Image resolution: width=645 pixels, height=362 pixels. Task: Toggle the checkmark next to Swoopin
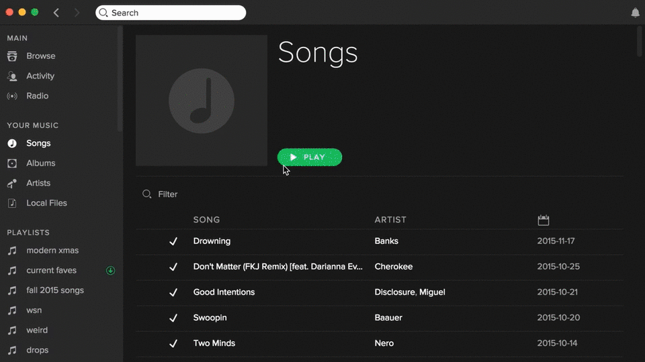(x=173, y=318)
